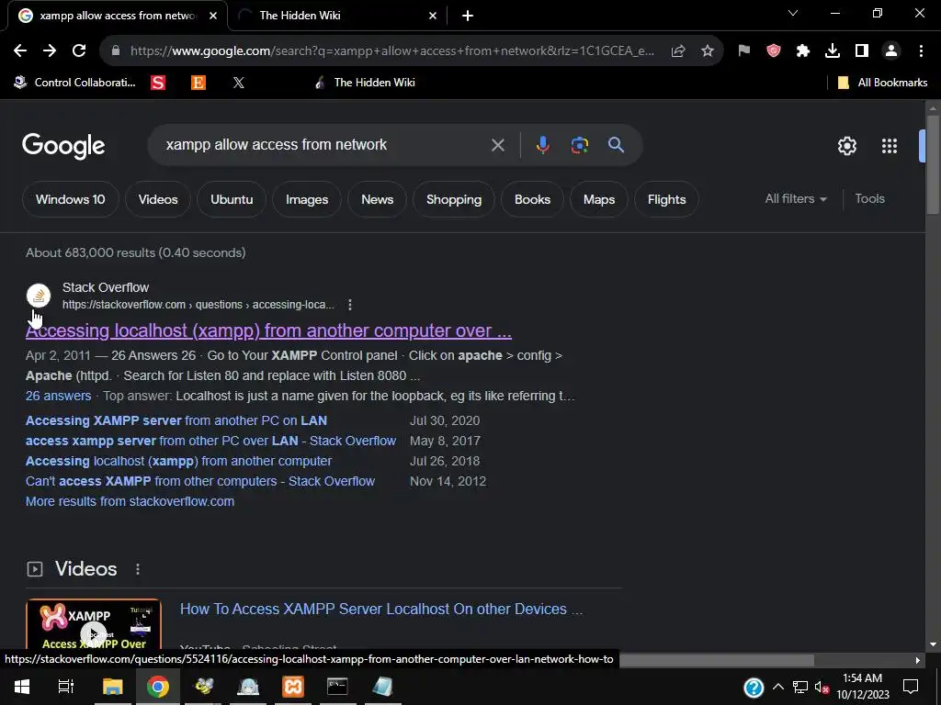The image size is (941, 705).
Task: Show hidden system tray icons
Action: (x=777, y=687)
